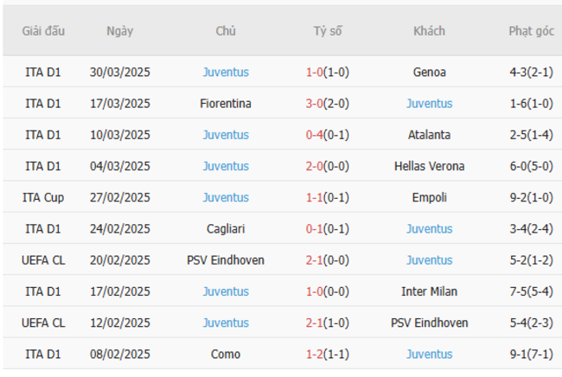Open the Cagliari team link
The image size is (562, 377).
click(x=226, y=229)
